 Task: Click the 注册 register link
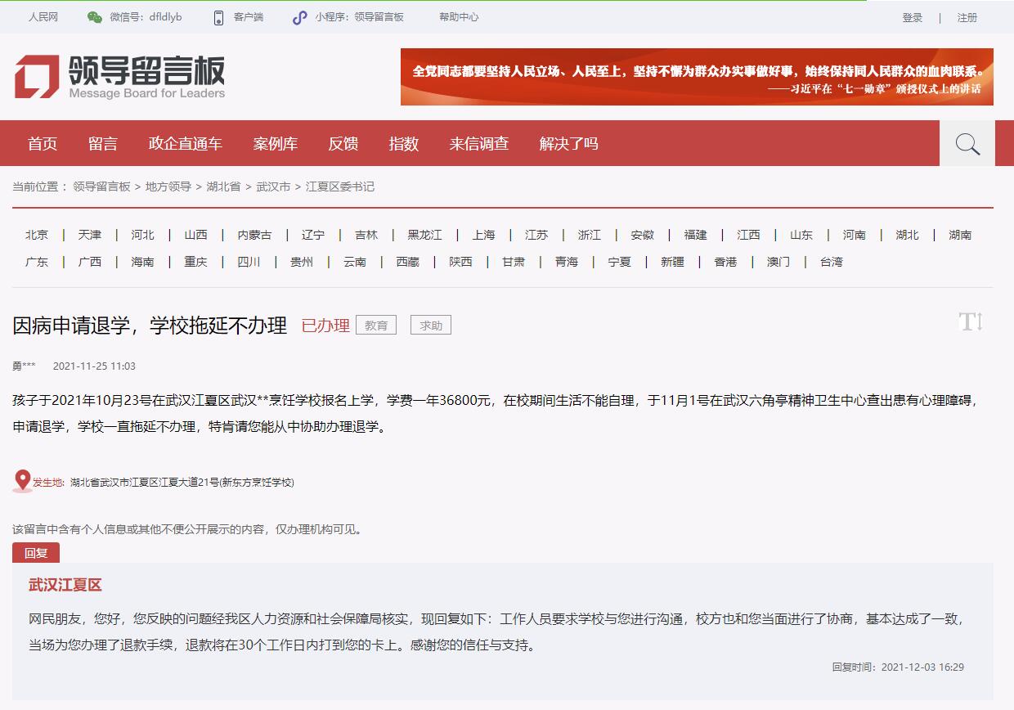(x=967, y=18)
